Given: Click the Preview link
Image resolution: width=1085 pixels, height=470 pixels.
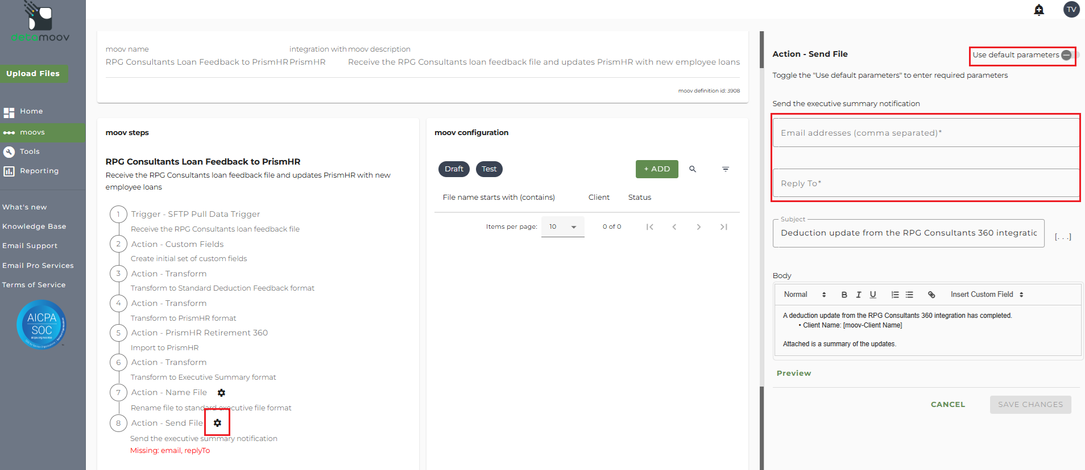Looking at the screenshot, I should (794, 374).
